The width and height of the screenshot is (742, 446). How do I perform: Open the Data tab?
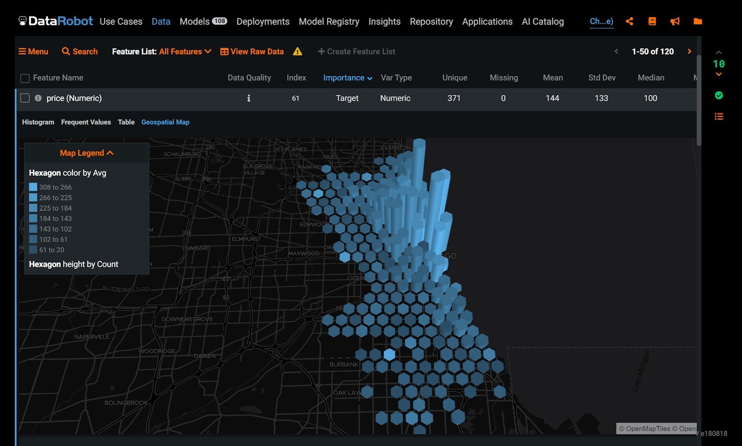pyautogui.click(x=161, y=21)
